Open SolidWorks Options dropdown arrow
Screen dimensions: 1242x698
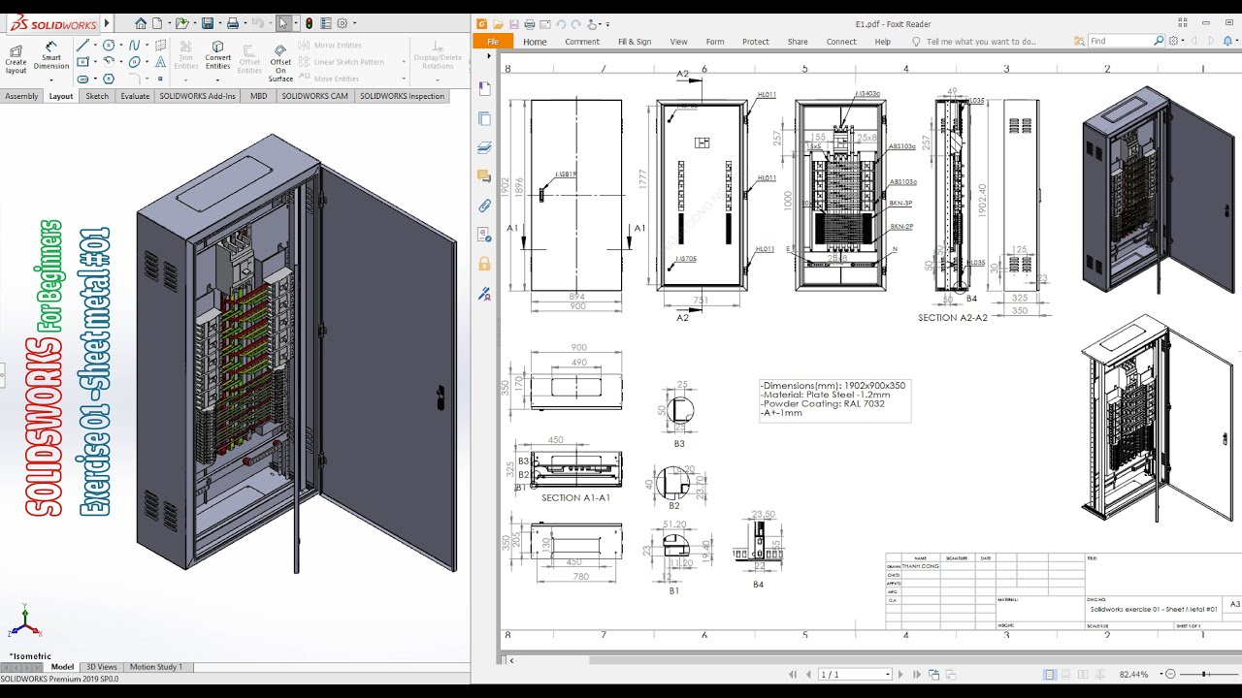pos(355,23)
